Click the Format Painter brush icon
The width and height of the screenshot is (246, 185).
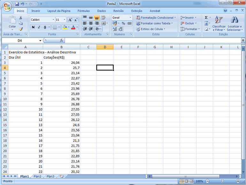pos(21,29)
